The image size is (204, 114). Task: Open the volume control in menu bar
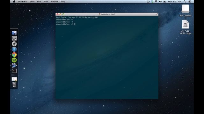pos(160,2)
